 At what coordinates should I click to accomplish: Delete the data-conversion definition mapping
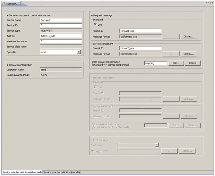point(192,63)
